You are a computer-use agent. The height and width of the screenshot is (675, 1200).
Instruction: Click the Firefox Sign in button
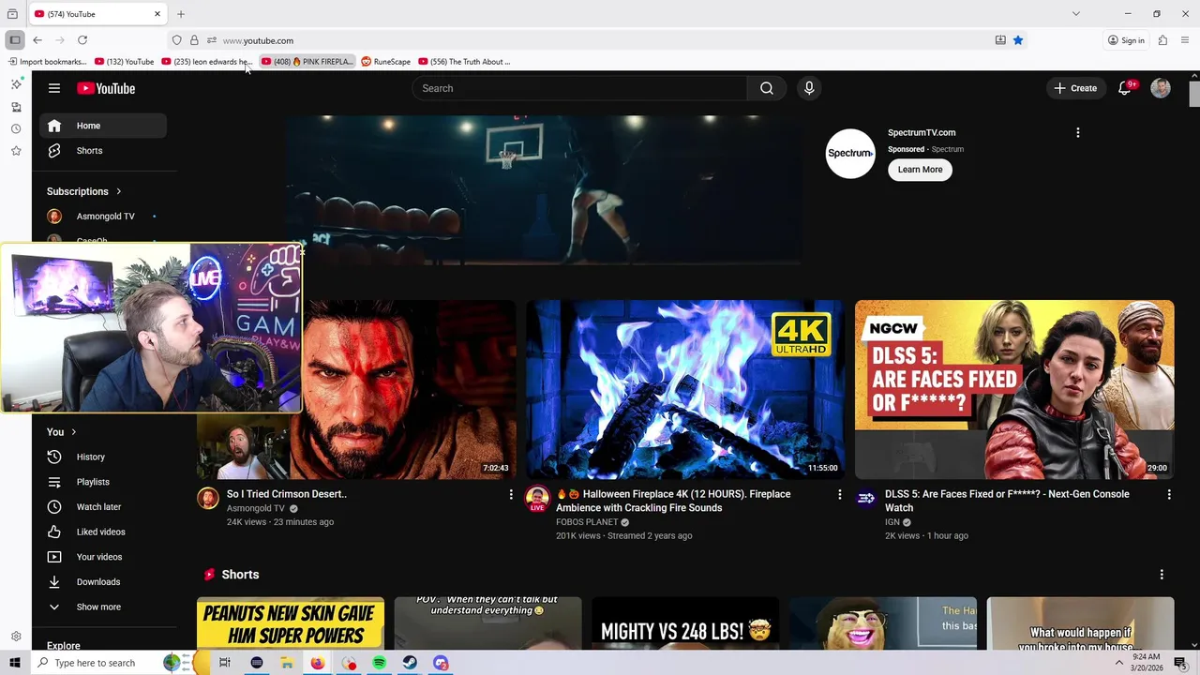tap(1126, 40)
